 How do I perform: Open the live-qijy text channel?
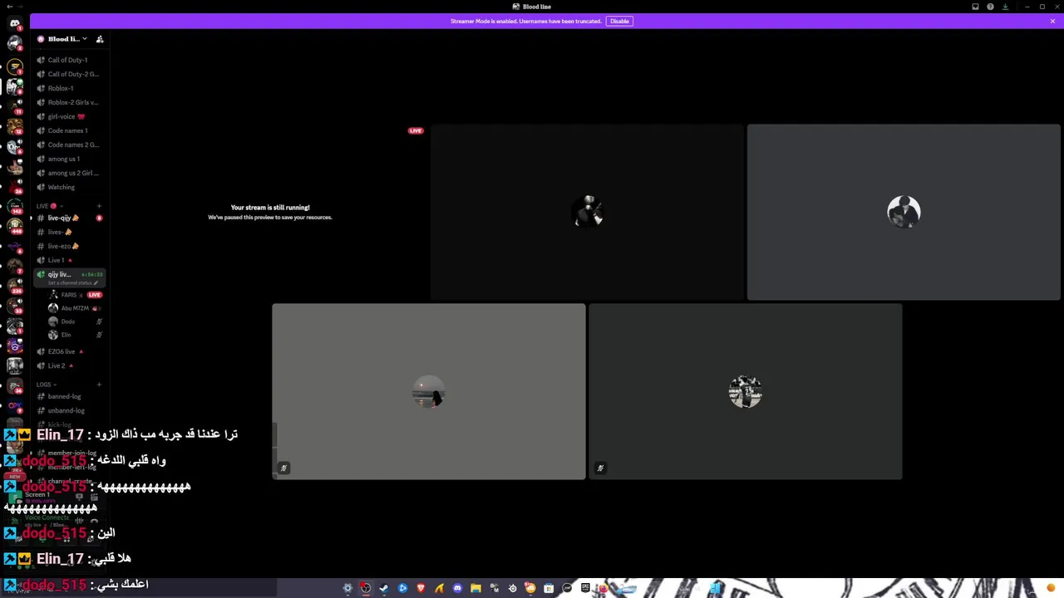pos(68,218)
